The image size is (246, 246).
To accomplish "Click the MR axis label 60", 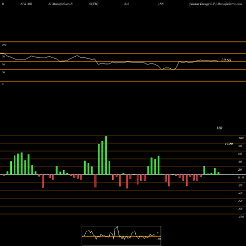I will point(240,154).
